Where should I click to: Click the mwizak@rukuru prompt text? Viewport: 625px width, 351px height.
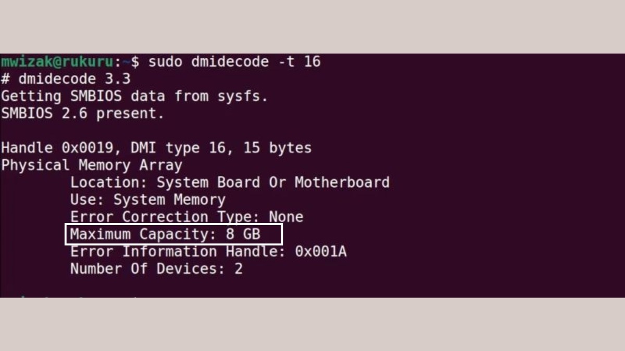tap(57, 62)
